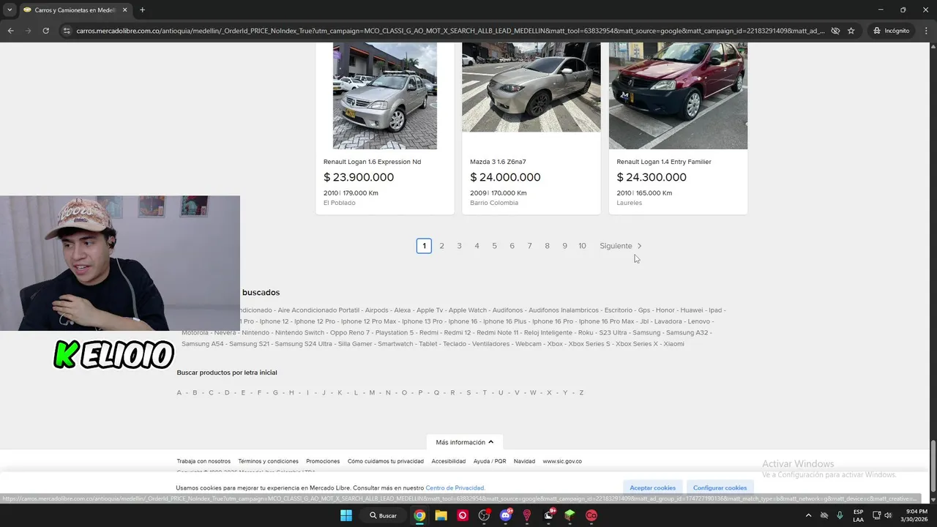Open the Mazda 3 1.6 Z6na7 photo

point(531,87)
